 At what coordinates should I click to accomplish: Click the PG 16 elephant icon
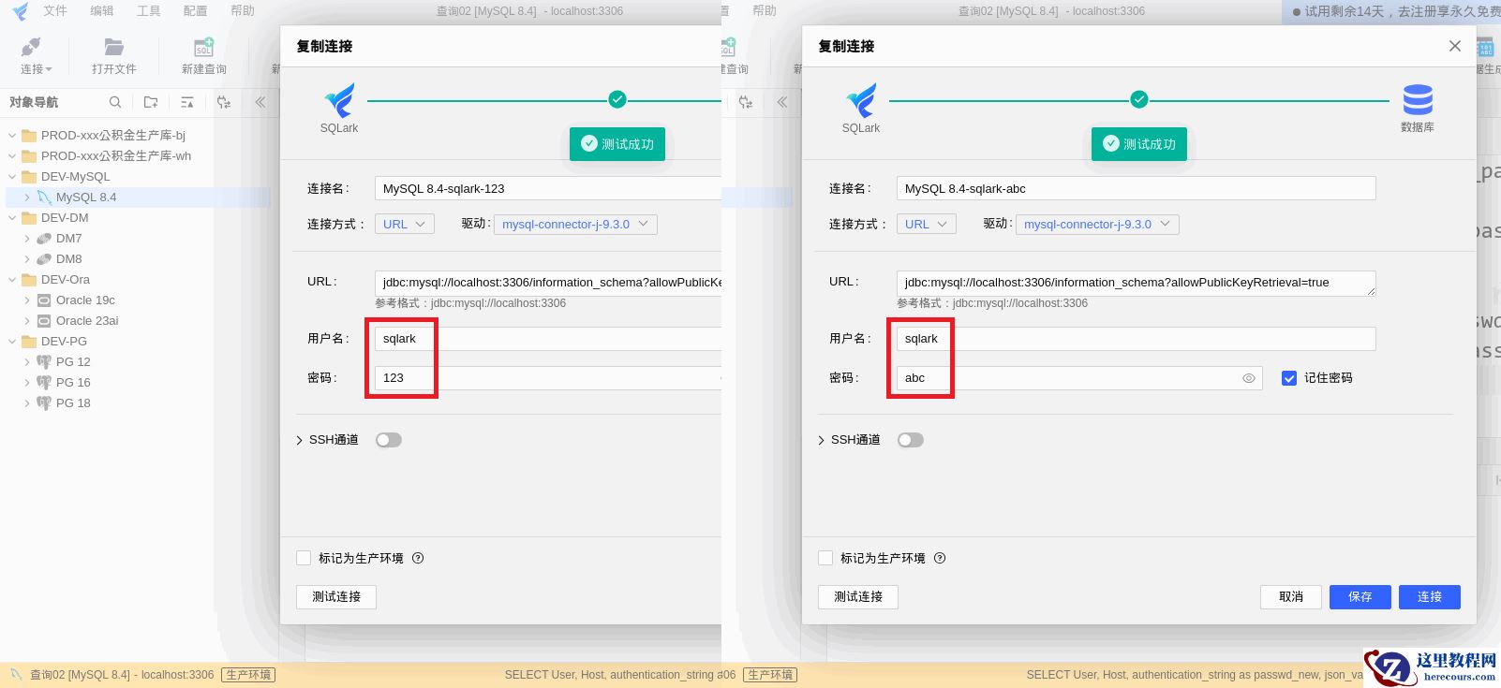[x=44, y=383]
